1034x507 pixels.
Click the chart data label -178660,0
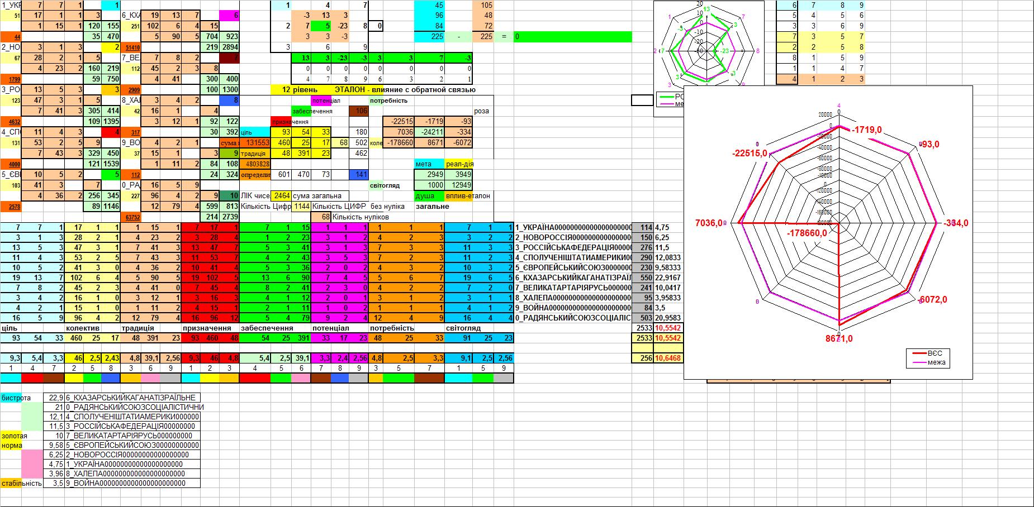[x=807, y=233]
